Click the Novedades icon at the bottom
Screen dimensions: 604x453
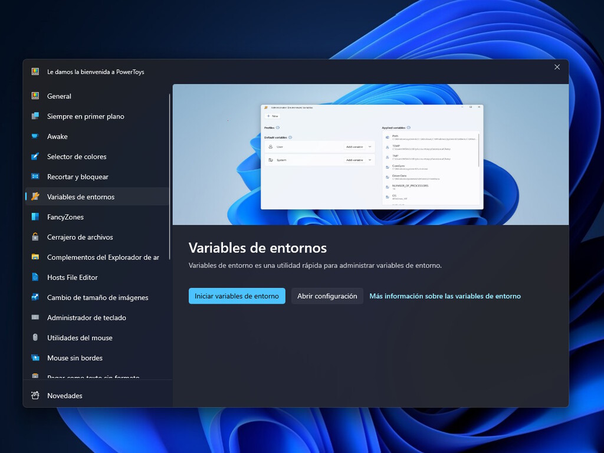[x=35, y=395]
